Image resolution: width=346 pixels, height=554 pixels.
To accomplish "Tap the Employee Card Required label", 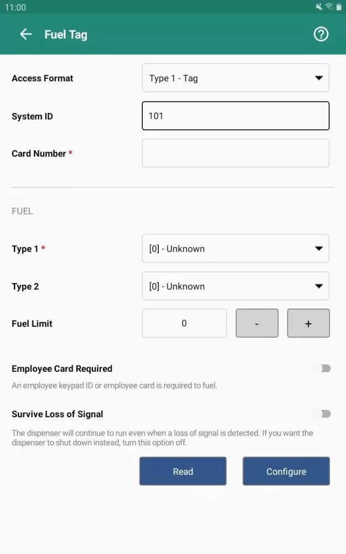I will [62, 368].
